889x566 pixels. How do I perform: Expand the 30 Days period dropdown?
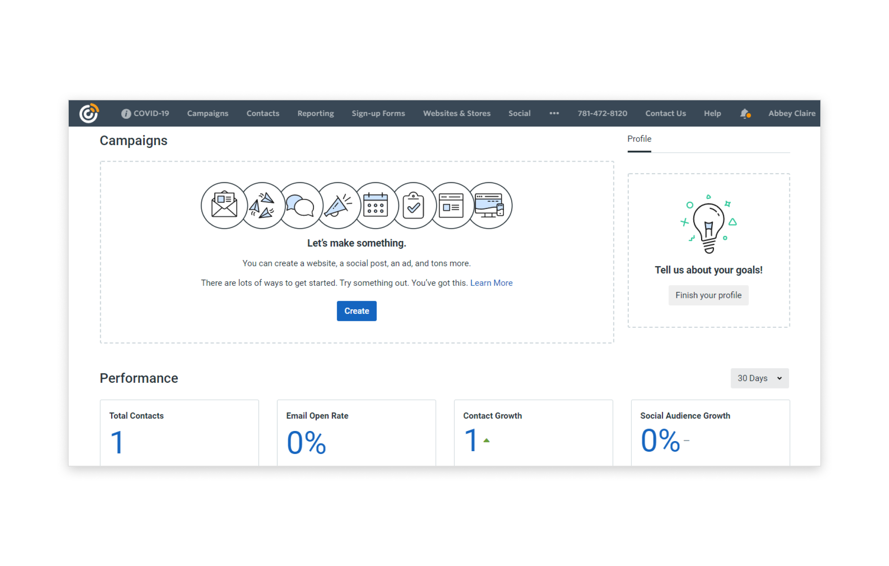760,378
